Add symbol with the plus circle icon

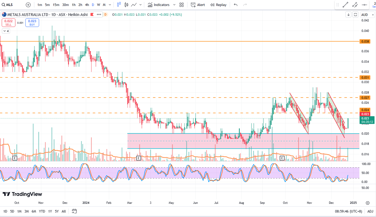[x=28, y=5]
